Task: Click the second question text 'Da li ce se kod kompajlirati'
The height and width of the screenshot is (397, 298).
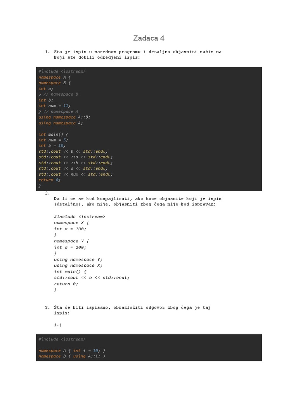Action: 138,201
